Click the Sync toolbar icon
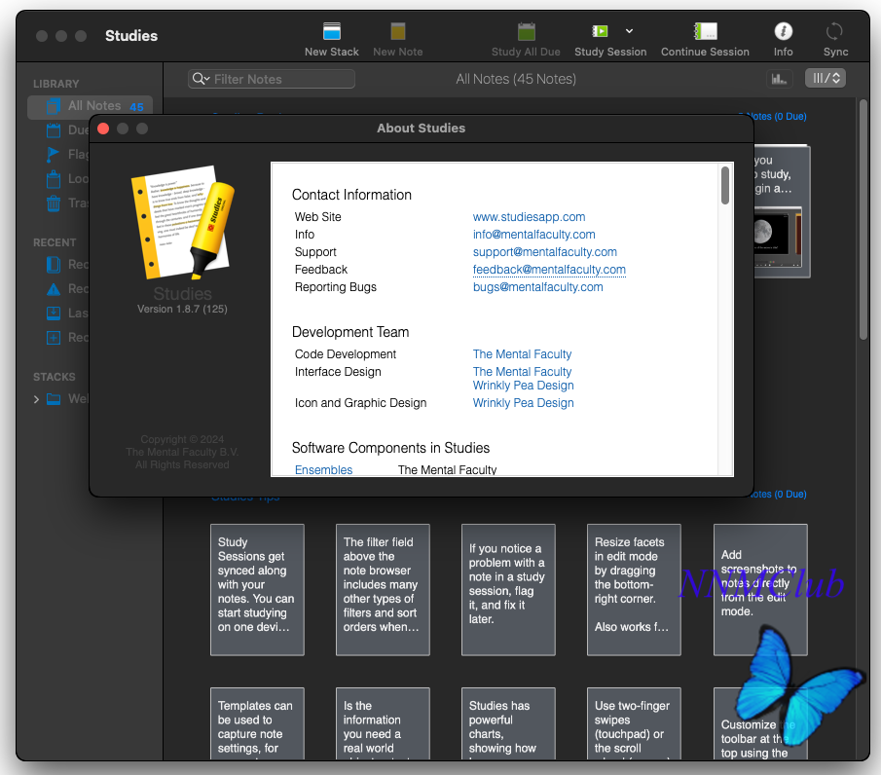 (834, 31)
